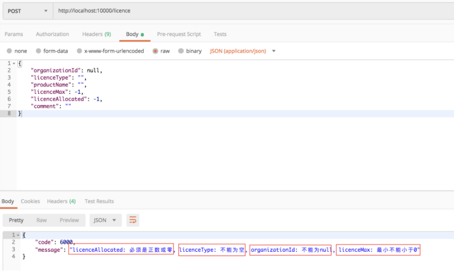454x272 pixels.
Task: Switch to Preview response view
Action: click(x=69, y=220)
